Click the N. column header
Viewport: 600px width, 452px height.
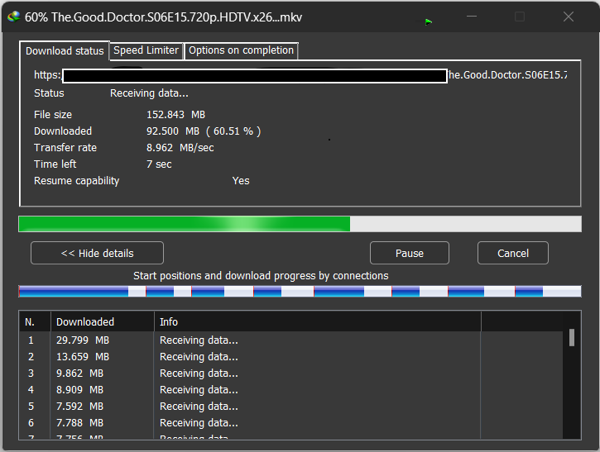(x=35, y=321)
